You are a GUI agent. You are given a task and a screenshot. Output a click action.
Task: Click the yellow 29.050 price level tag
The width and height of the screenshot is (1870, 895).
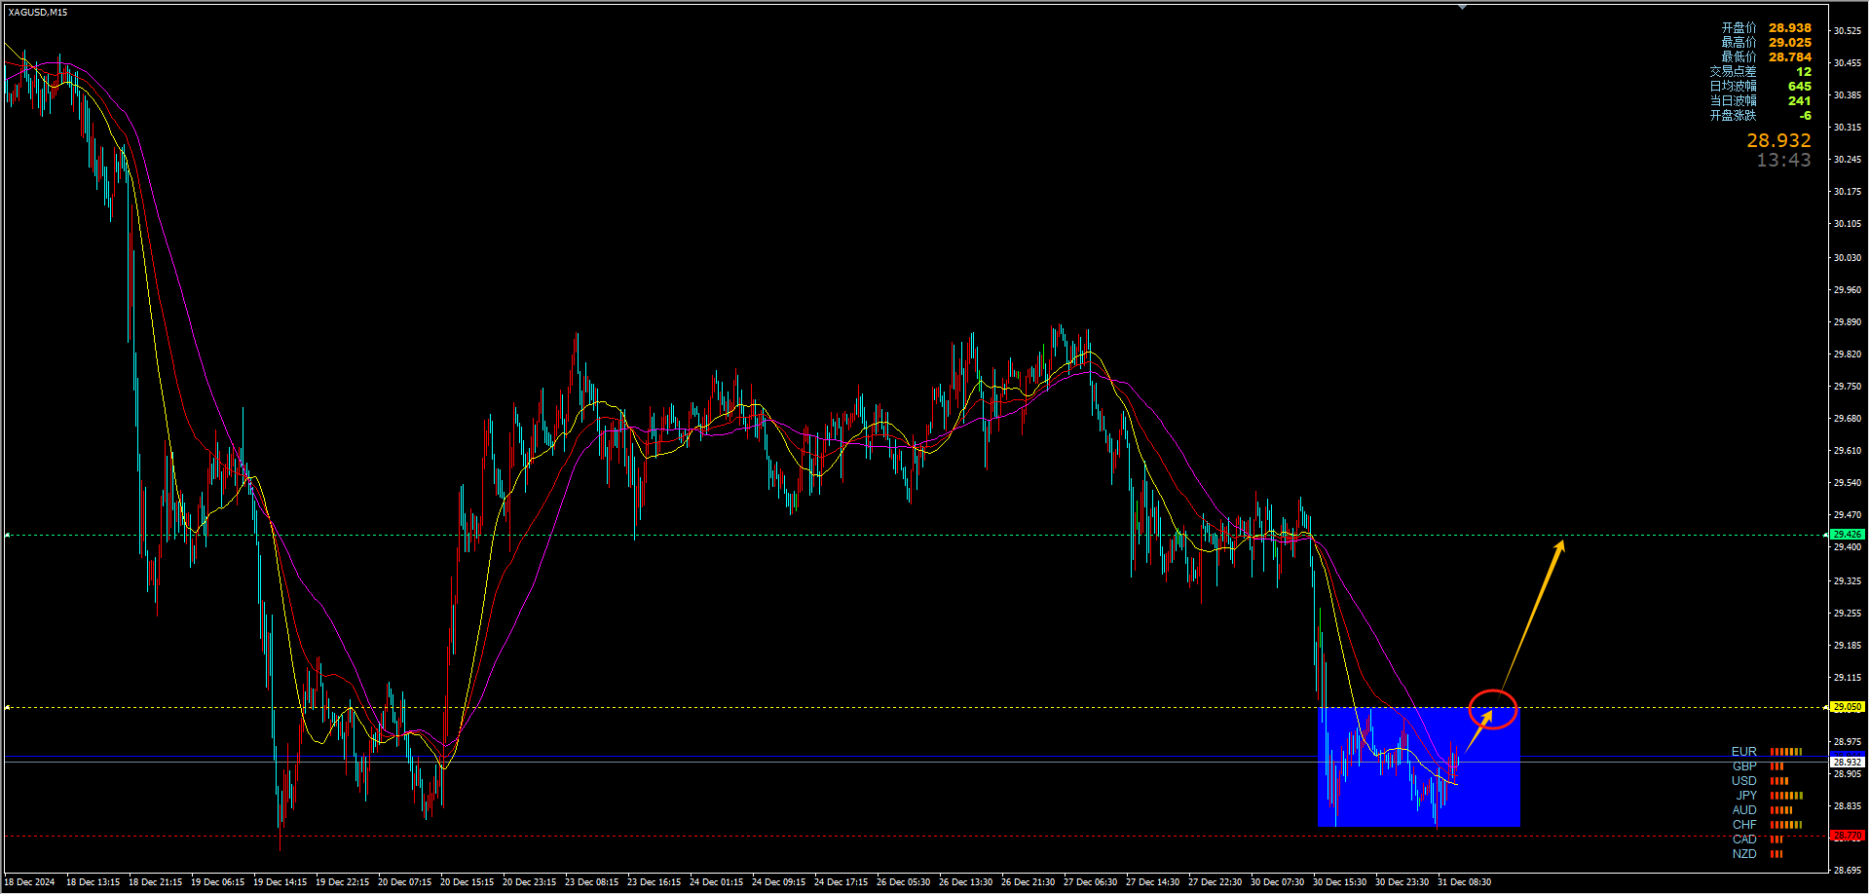(x=1848, y=707)
